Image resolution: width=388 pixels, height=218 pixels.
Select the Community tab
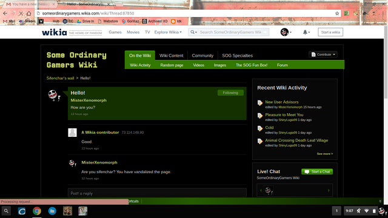(x=202, y=55)
